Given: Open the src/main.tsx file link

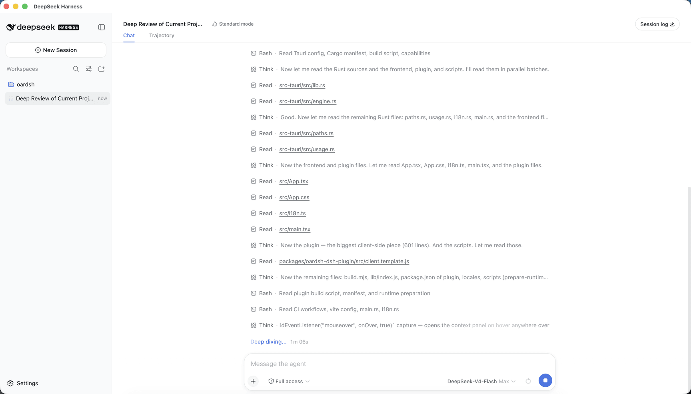Looking at the screenshot, I should coord(295,229).
